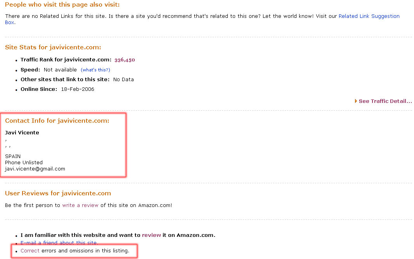Click the Not available speed value

coord(60,70)
